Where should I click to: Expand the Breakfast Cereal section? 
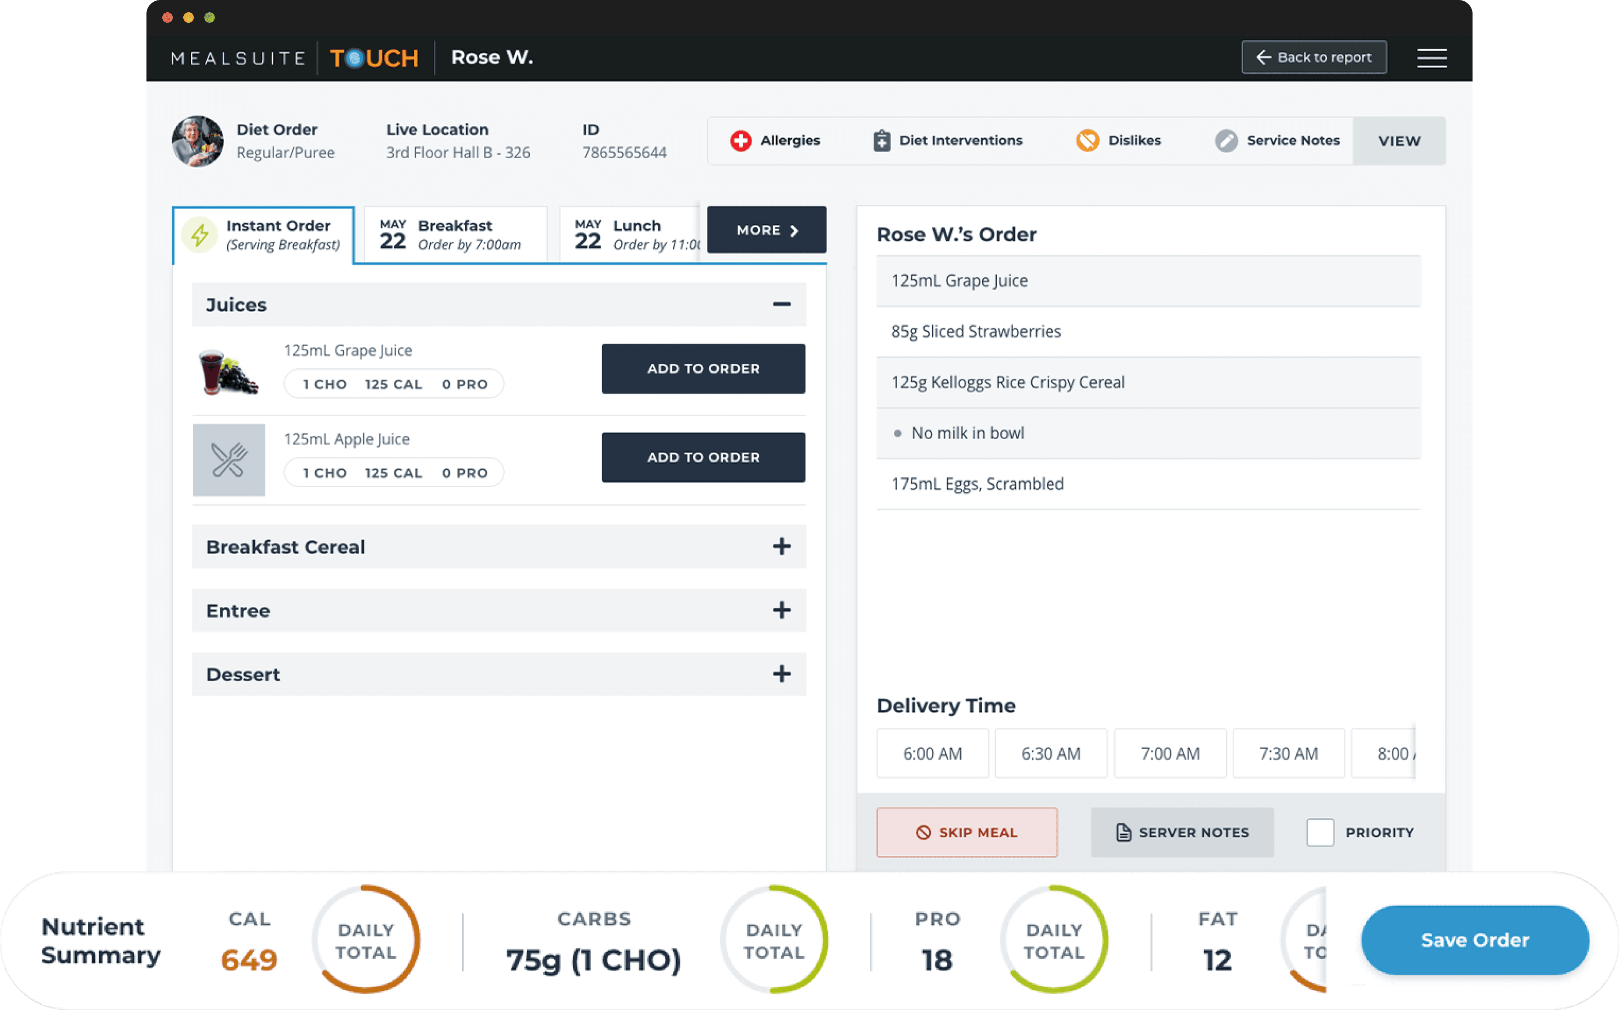pyautogui.click(x=781, y=546)
